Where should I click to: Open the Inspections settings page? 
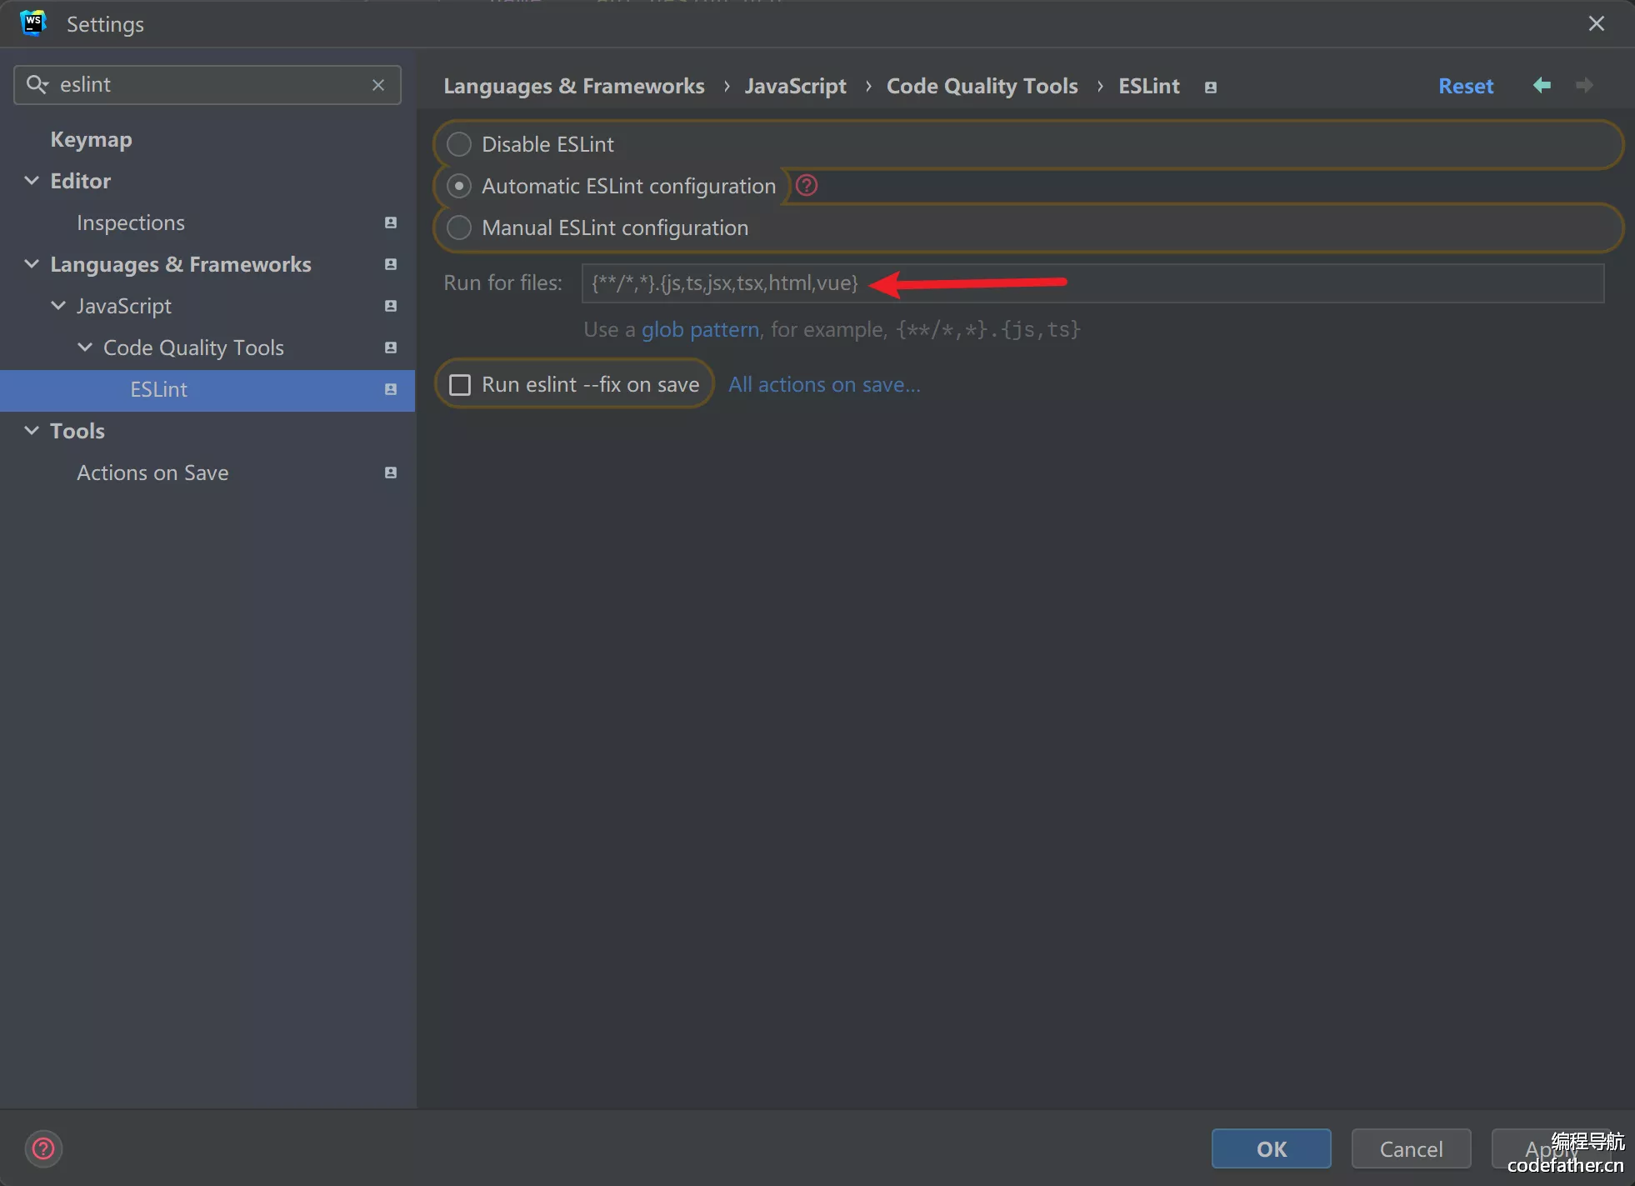point(131,223)
